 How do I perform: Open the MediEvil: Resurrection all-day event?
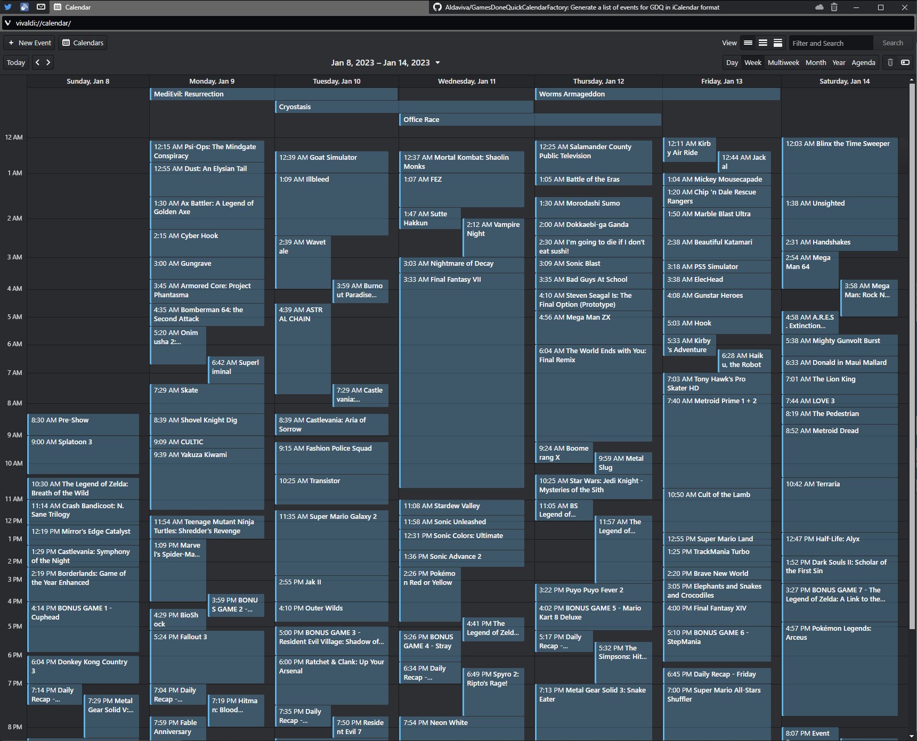(274, 94)
